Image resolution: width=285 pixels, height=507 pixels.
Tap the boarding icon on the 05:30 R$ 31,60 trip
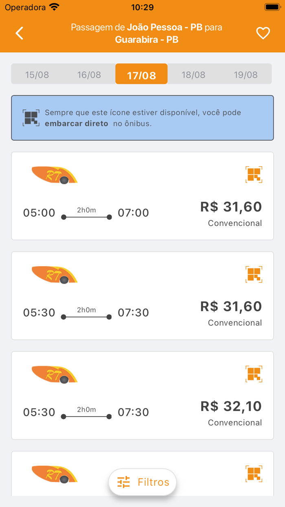click(254, 274)
